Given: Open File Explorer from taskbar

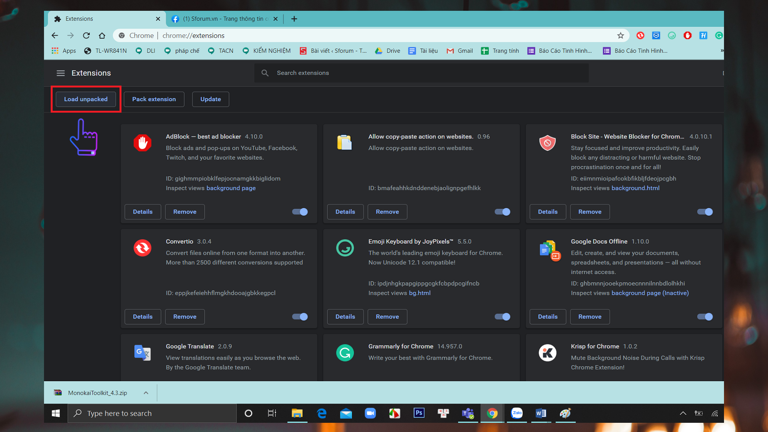Looking at the screenshot, I should 297,413.
